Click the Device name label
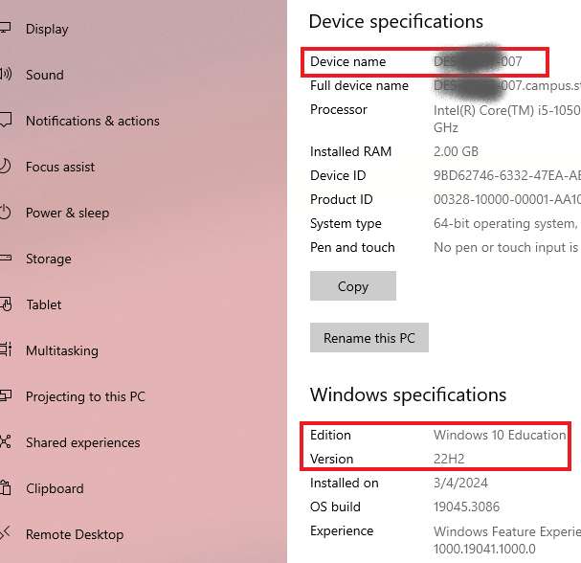Screen dimensions: 581x563 [x=348, y=61]
